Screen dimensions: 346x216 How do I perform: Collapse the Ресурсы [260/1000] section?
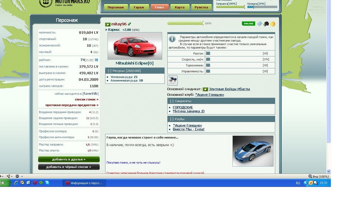[x=109, y=71]
